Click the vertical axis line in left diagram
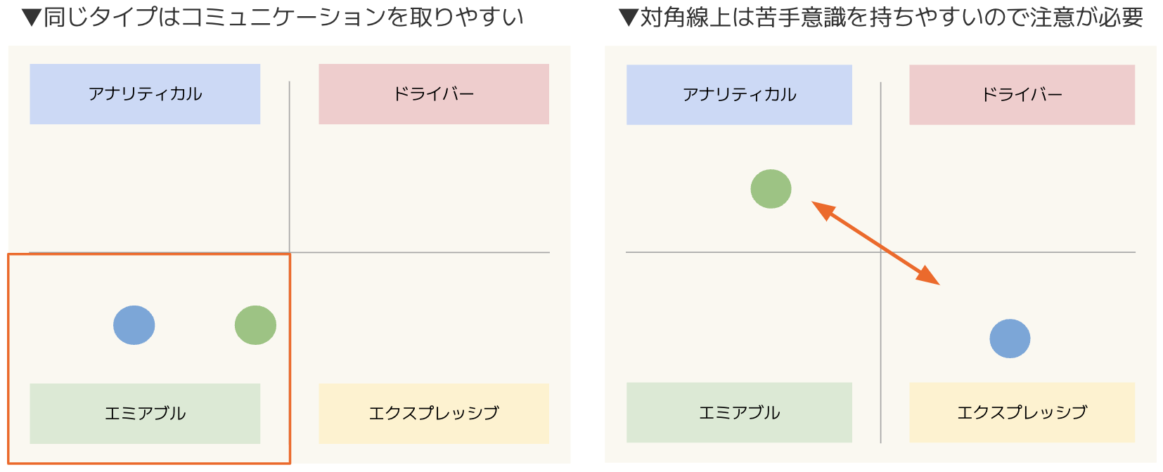Screen dimensions: 1163x472 coord(290,166)
